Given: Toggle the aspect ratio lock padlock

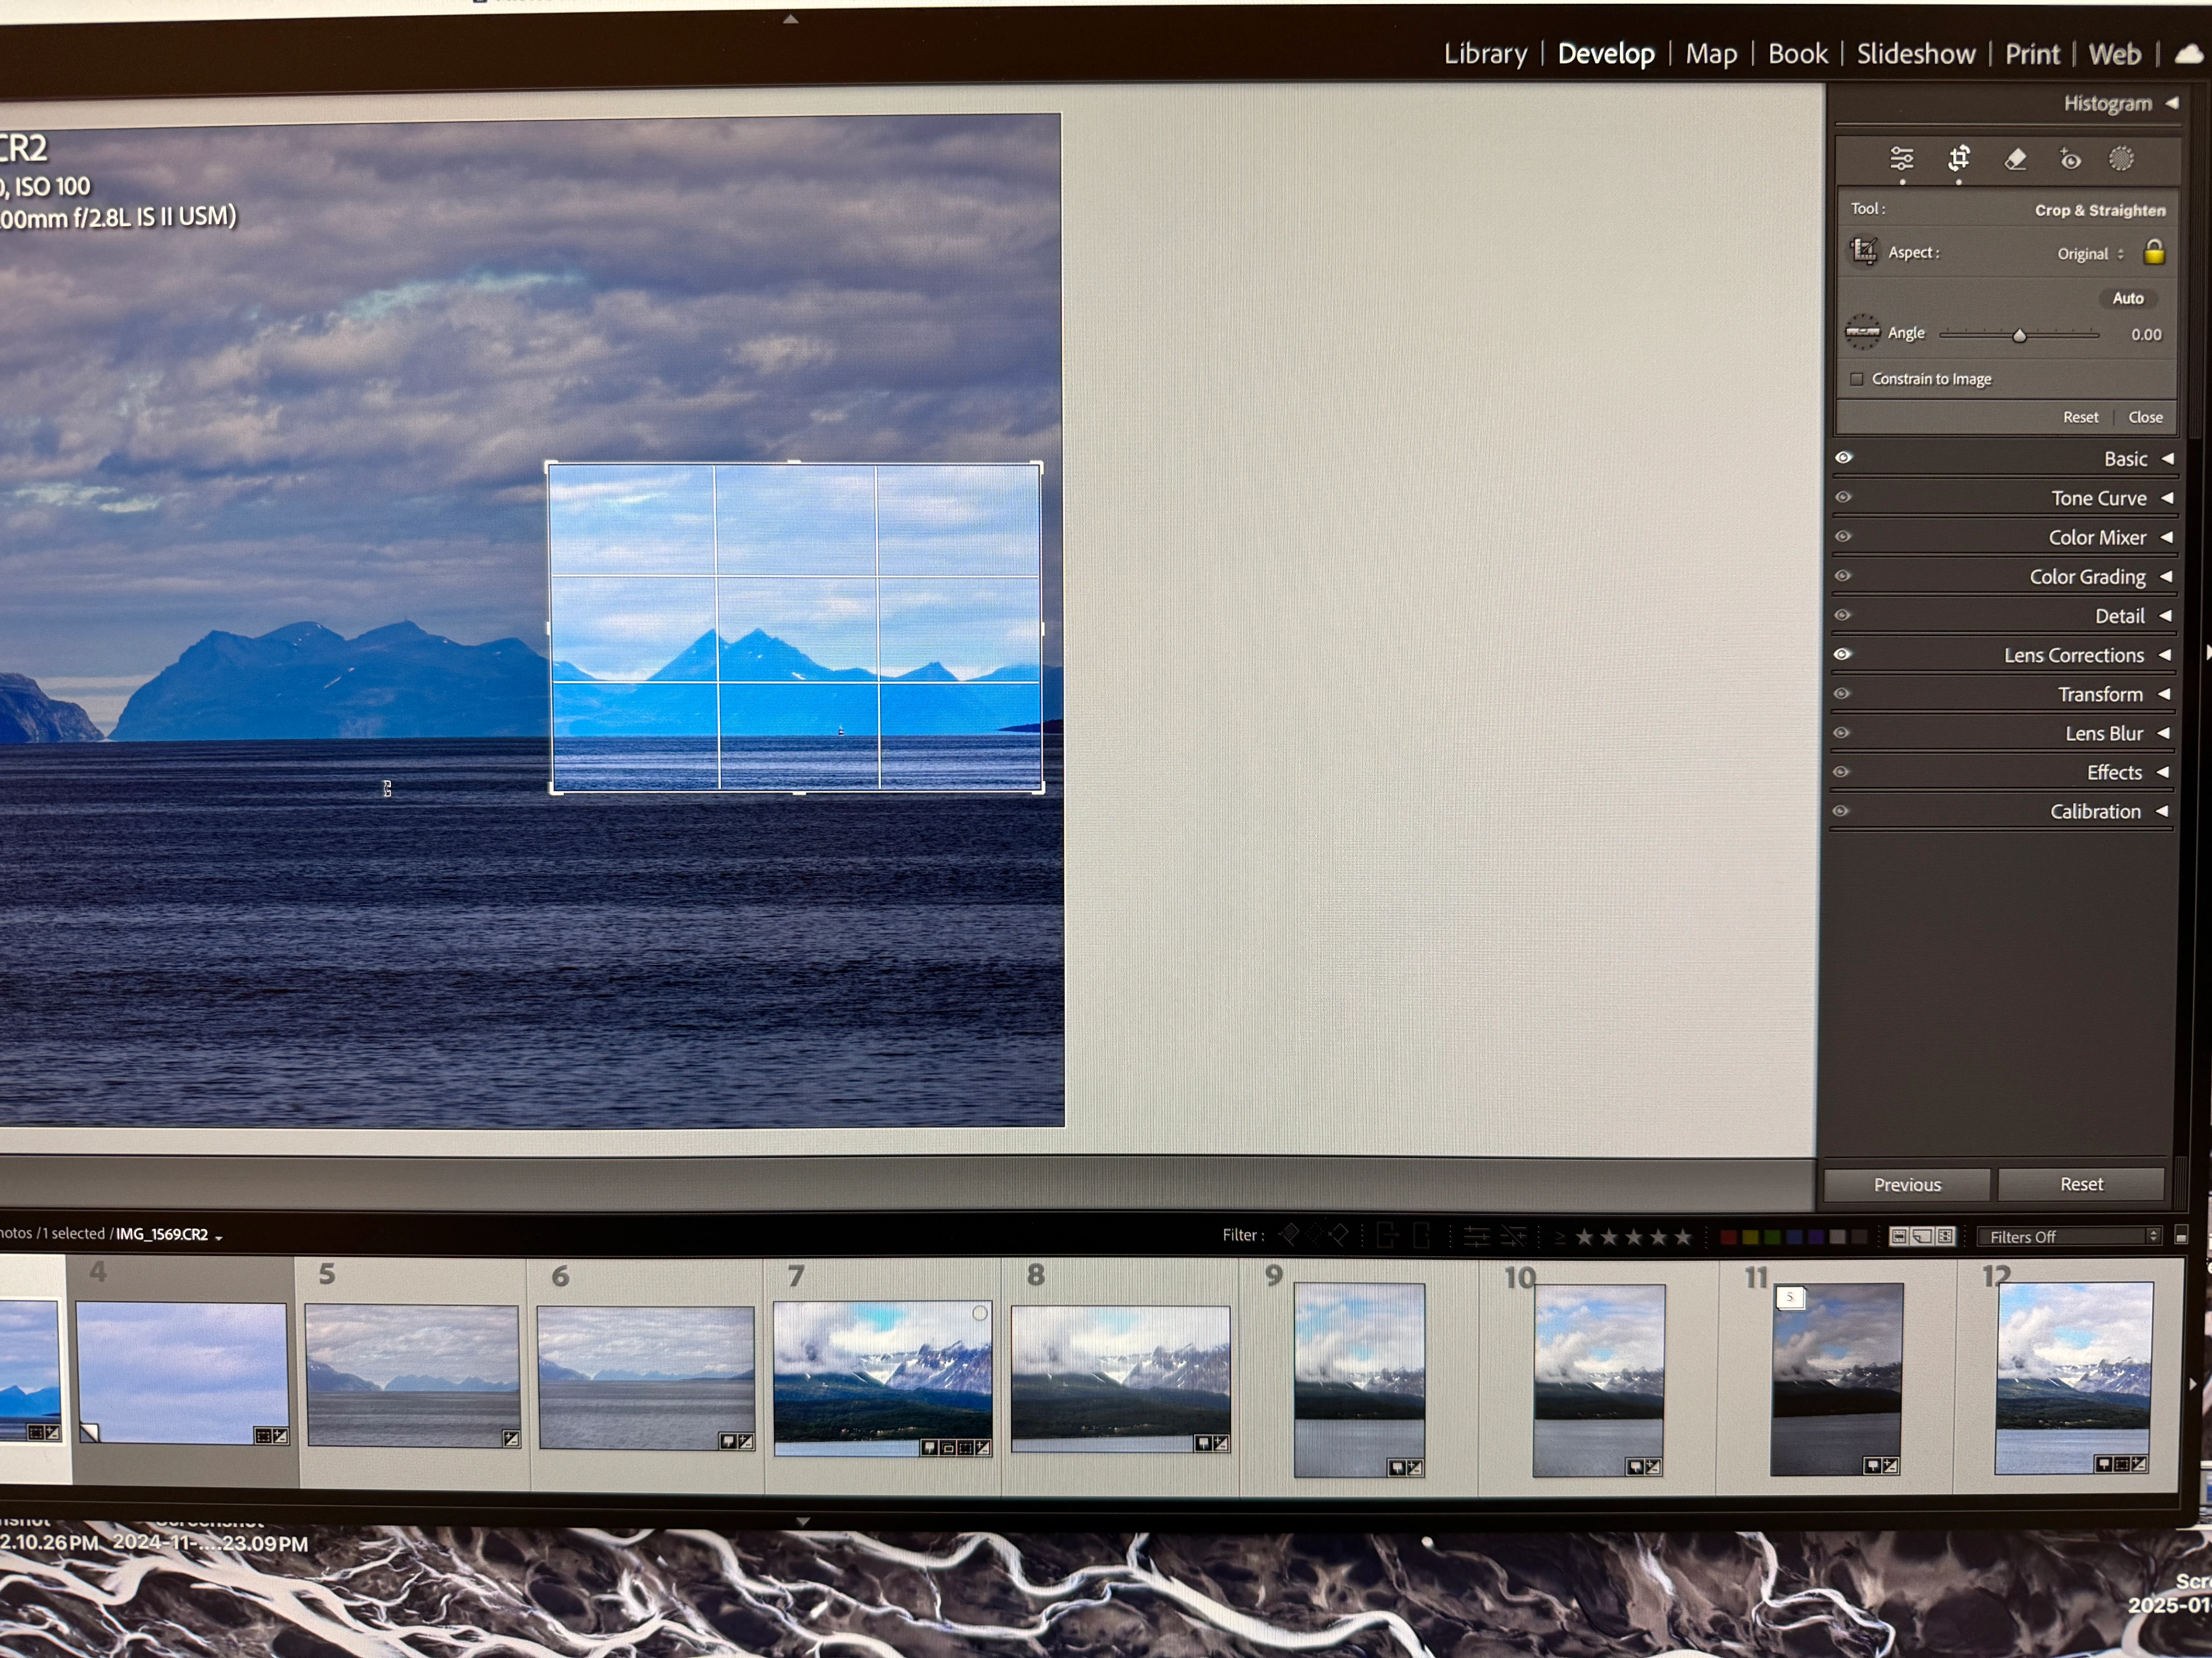Looking at the screenshot, I should click(x=2154, y=252).
